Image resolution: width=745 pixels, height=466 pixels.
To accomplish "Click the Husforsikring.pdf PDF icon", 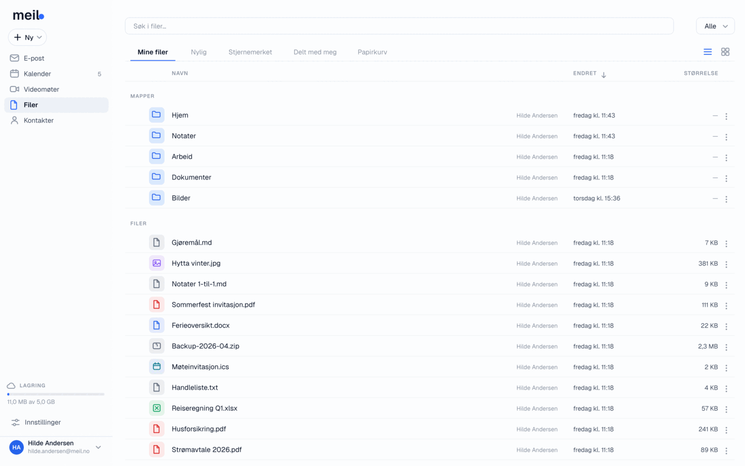I will (157, 429).
